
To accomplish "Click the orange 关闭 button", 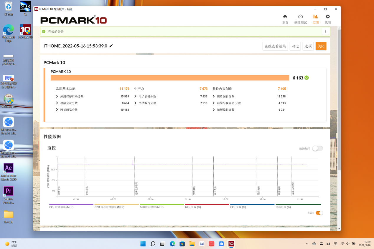I will (321, 46).
